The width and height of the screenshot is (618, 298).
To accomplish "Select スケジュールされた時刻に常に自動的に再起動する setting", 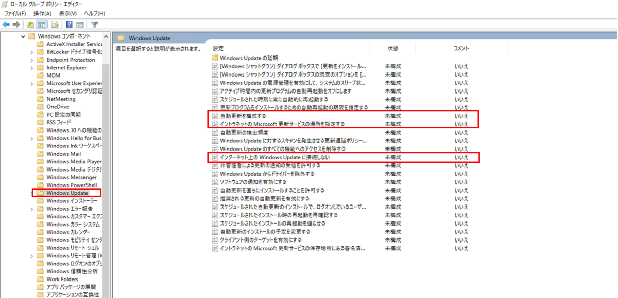I will coord(273,99).
